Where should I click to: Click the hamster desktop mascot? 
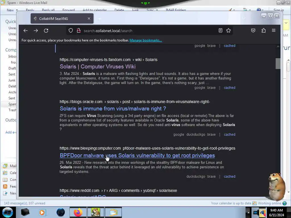[277, 186]
